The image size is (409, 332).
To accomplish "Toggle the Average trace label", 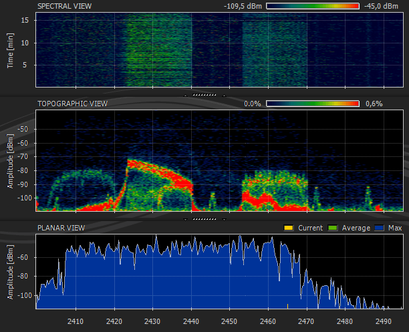I will [356, 228].
